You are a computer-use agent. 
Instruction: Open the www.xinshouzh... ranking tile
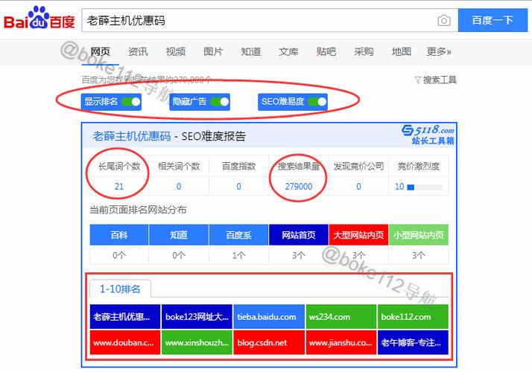(197, 342)
